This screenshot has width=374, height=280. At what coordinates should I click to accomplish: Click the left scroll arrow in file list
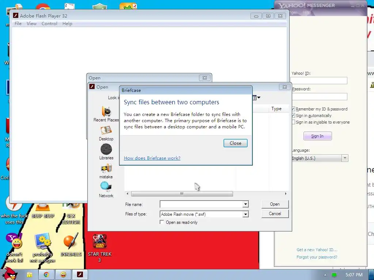coord(127,194)
